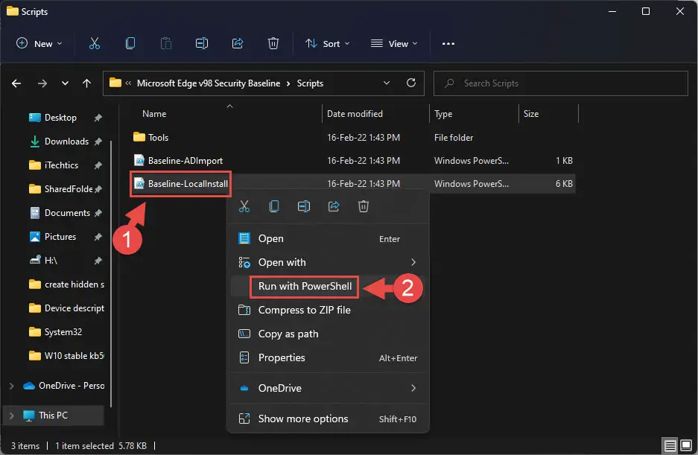Image resolution: width=698 pixels, height=455 pixels.
Task: Click the Delete trash icon in the top toolbar
Action: pos(273,43)
